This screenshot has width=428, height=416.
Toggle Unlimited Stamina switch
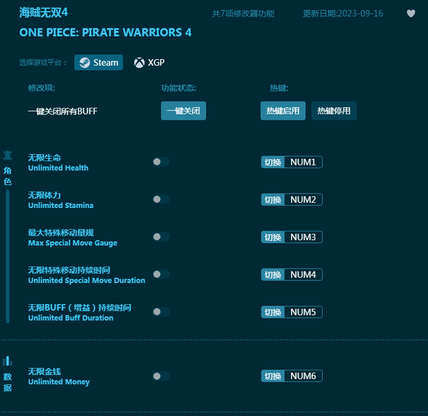(161, 199)
